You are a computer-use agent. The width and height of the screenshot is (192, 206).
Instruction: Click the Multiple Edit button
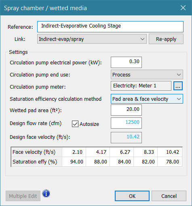coord(23,196)
